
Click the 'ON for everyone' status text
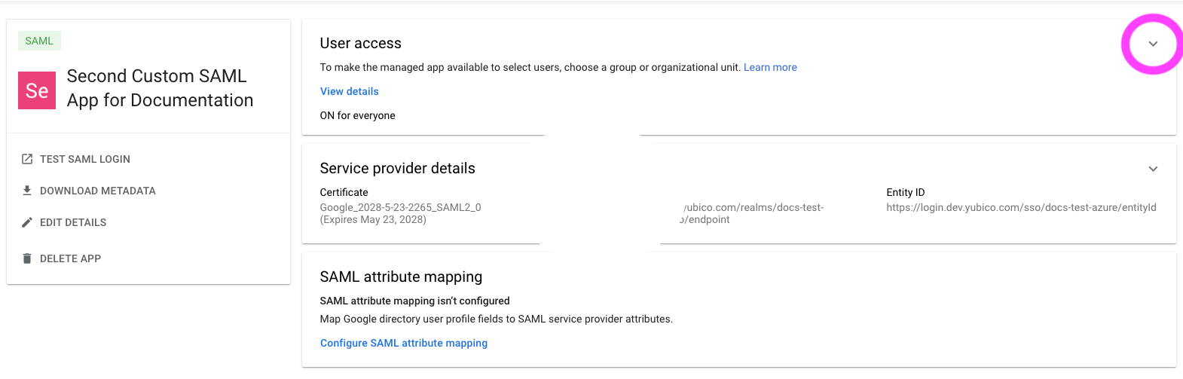tap(357, 115)
